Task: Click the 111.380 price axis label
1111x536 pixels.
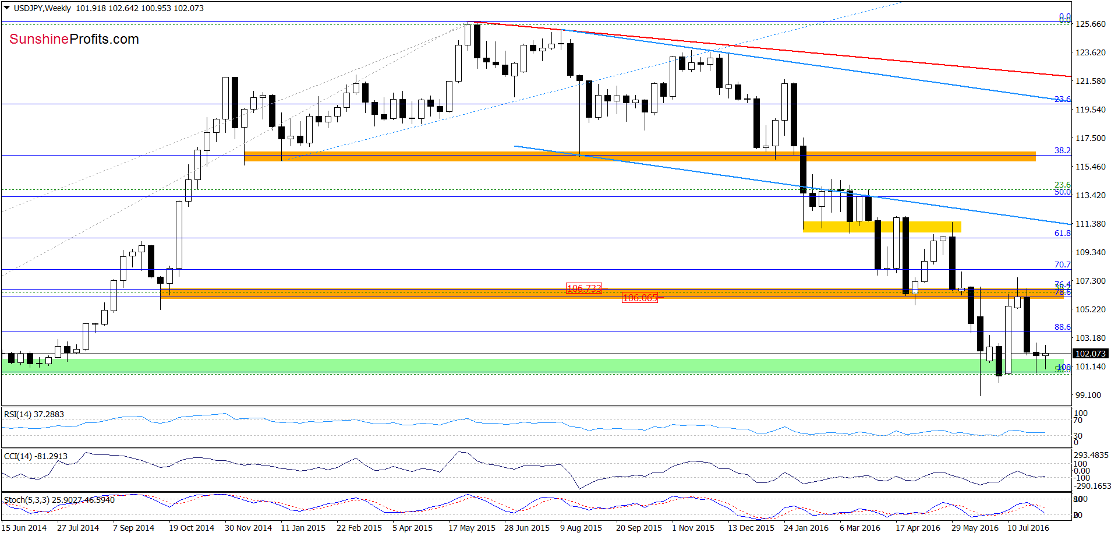Action: [x=1091, y=224]
